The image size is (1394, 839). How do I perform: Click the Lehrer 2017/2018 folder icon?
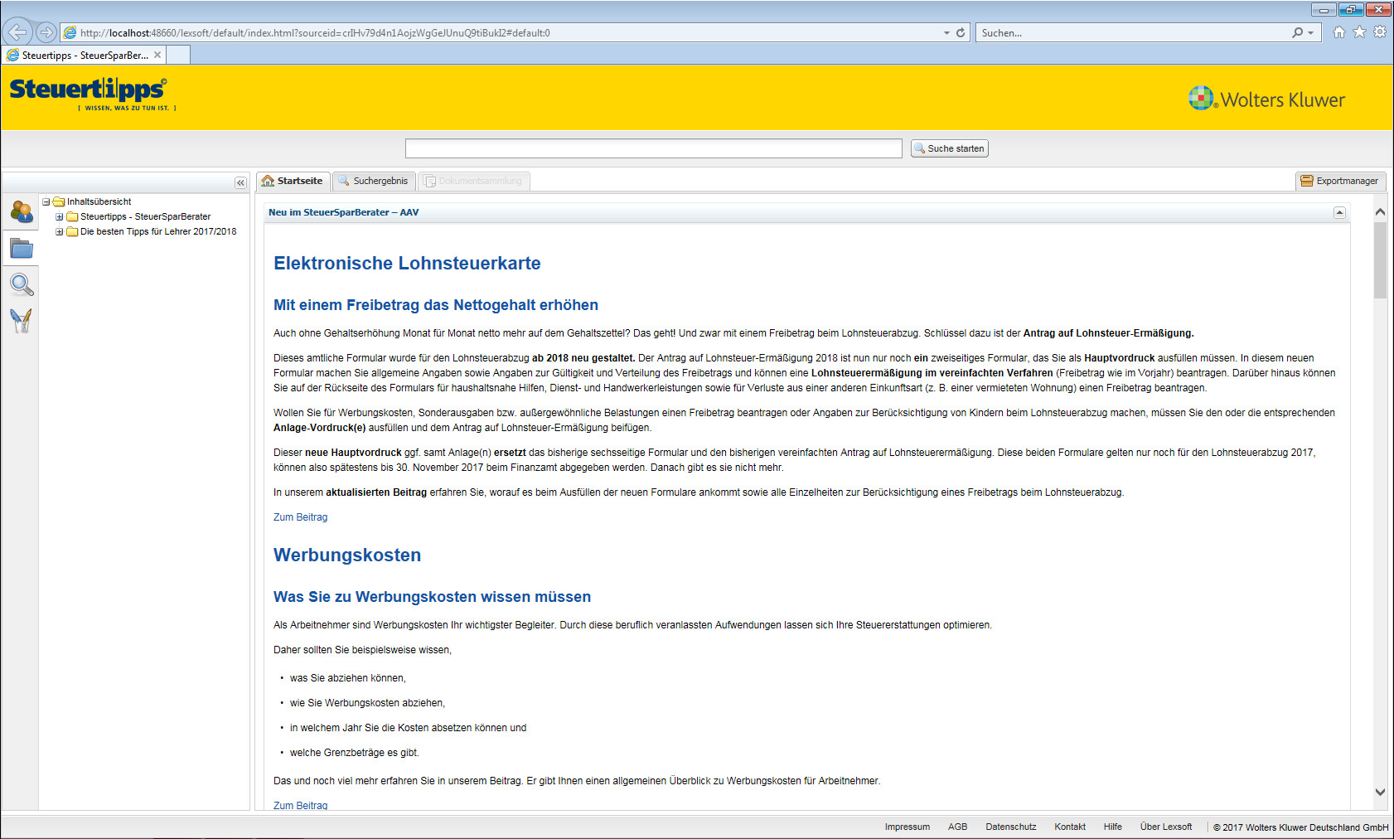click(72, 231)
